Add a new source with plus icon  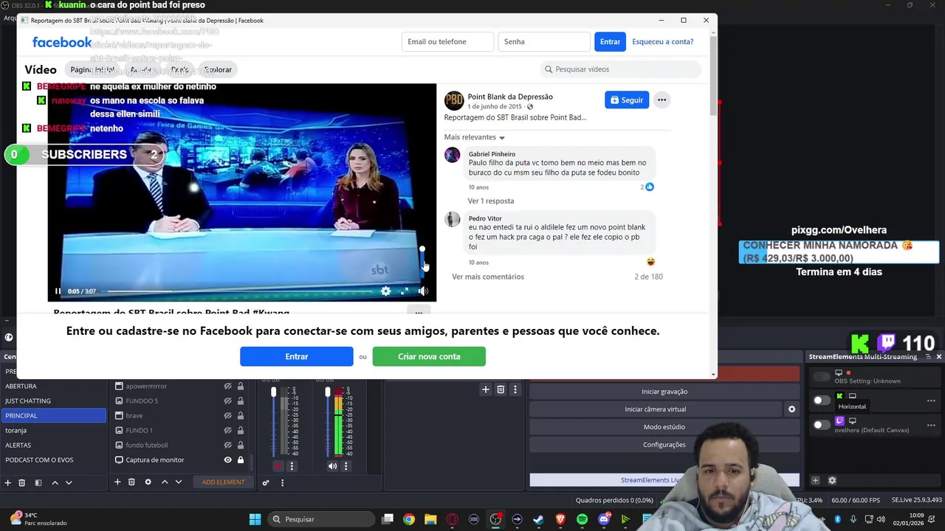pos(117,482)
